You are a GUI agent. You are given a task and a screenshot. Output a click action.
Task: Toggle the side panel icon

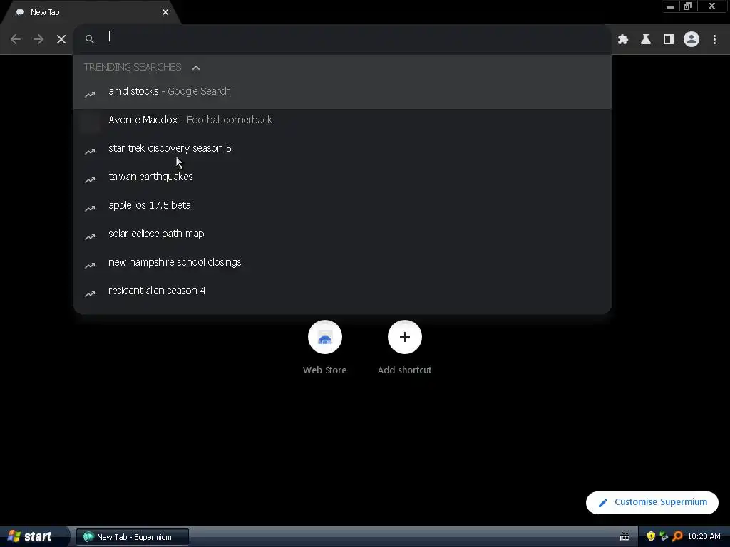point(669,39)
